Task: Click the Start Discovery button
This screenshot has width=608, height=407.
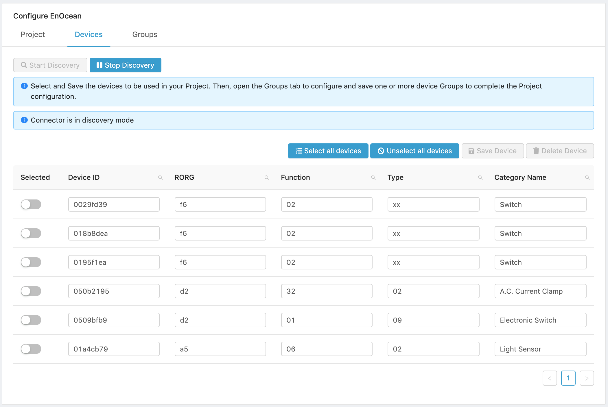Action: tap(50, 65)
